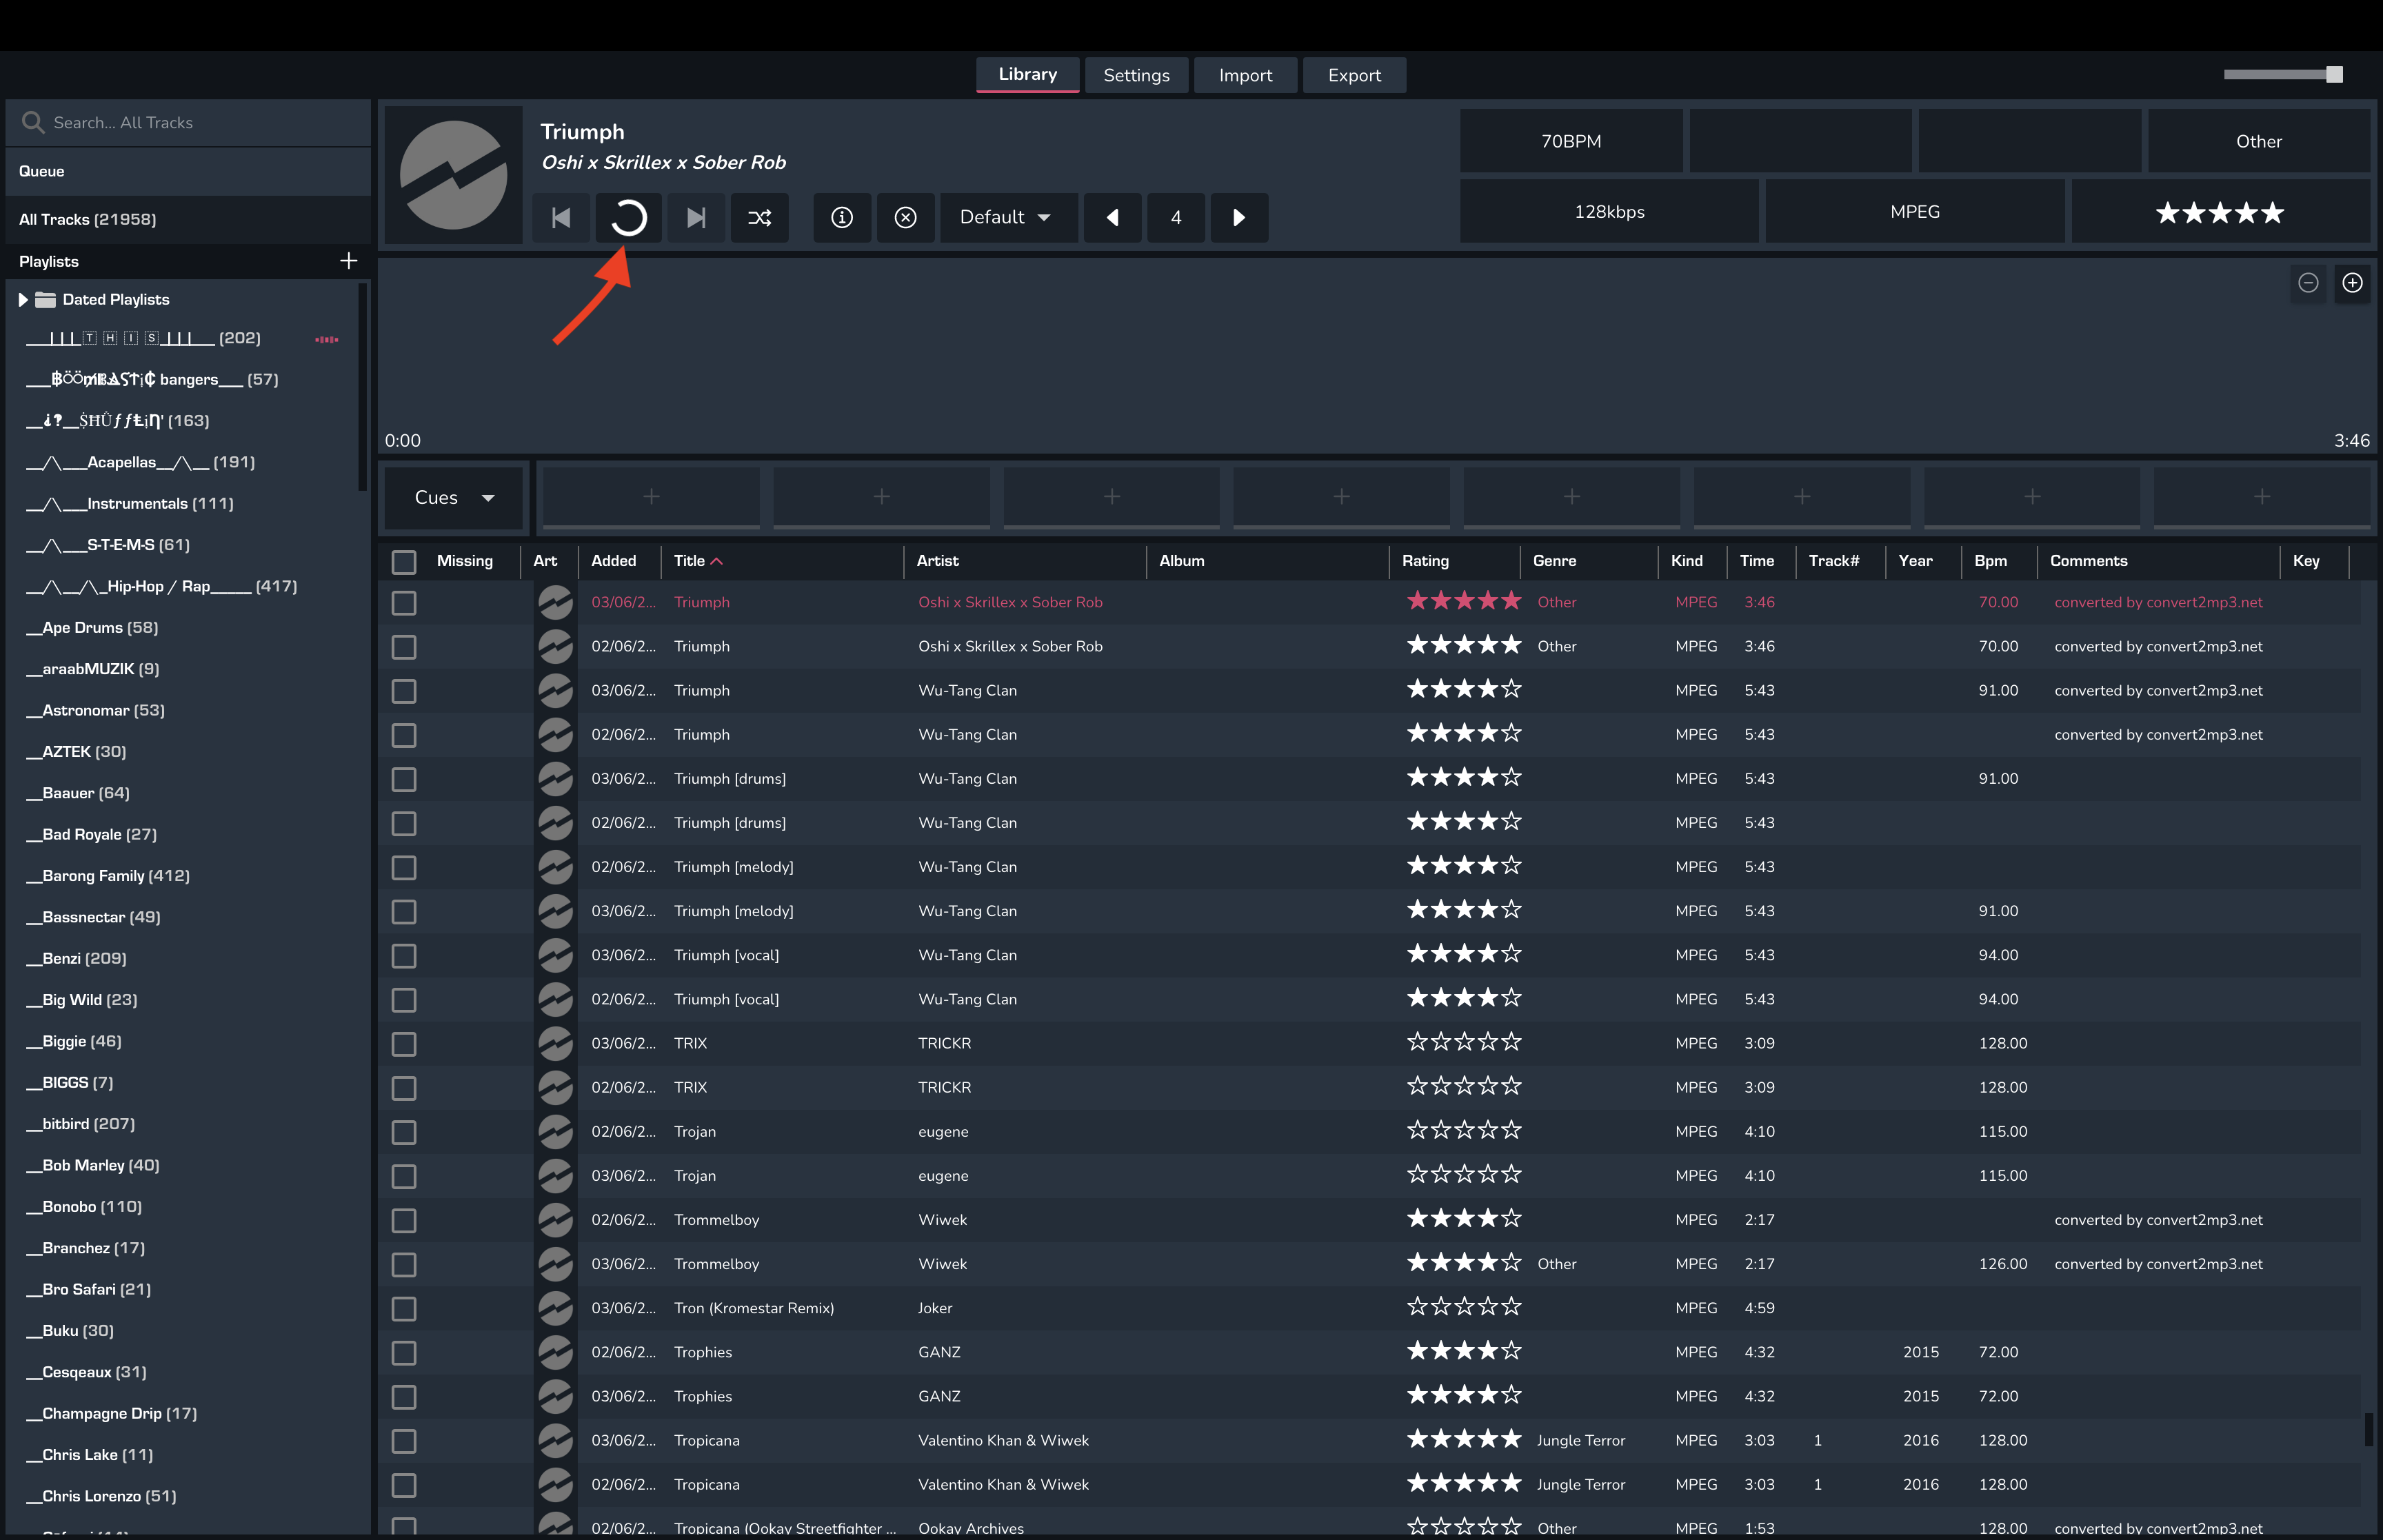Screen dimensions: 2383x1540
Task: Switch to the Settings tab
Action: pyautogui.click(x=1136, y=75)
